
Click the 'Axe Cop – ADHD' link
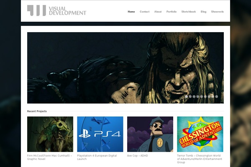point(138,156)
